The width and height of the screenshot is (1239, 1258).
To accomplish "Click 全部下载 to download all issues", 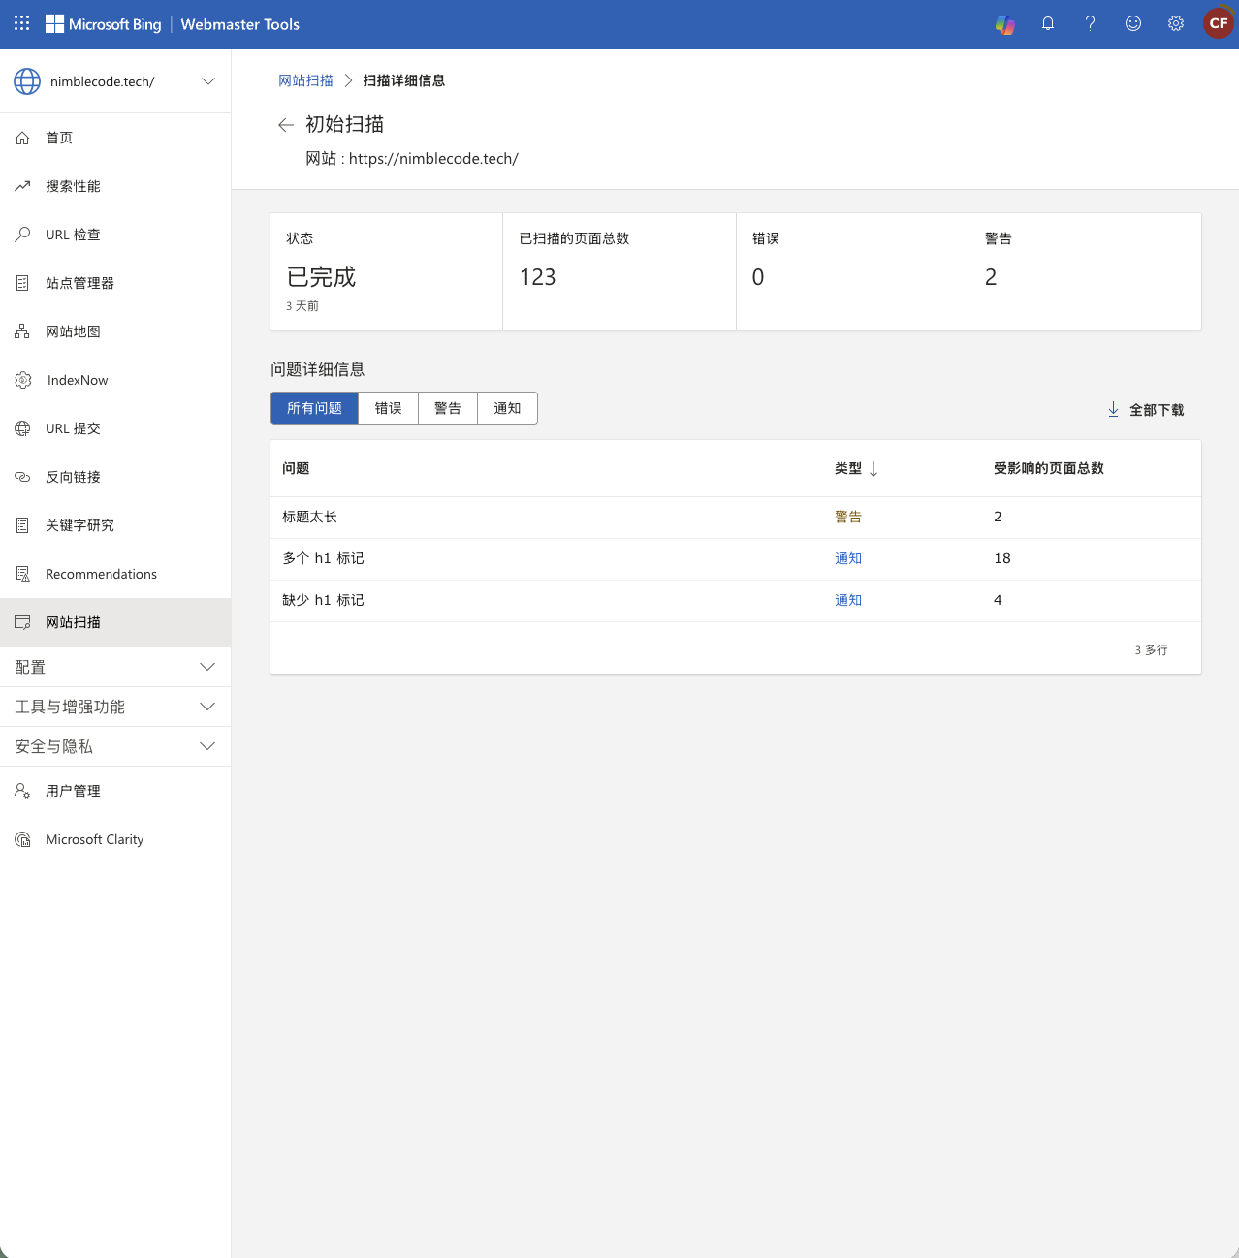I will point(1146,410).
